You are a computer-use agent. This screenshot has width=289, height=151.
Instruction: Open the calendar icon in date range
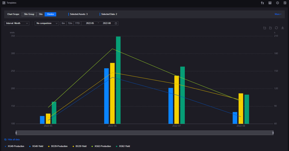tap(116, 23)
